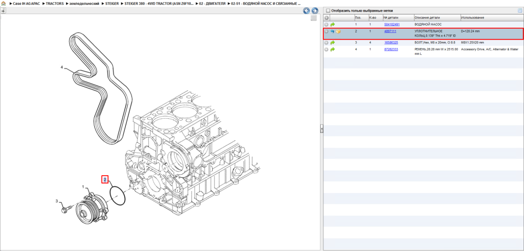Open the 'земледельческий' breadcrumb
524x251 pixels.
(84, 3)
